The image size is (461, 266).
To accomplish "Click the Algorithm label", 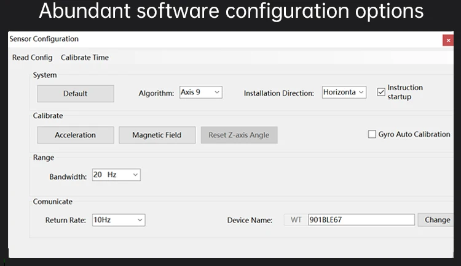I will [156, 93].
